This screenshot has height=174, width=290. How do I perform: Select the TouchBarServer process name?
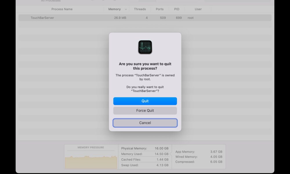[42, 18]
